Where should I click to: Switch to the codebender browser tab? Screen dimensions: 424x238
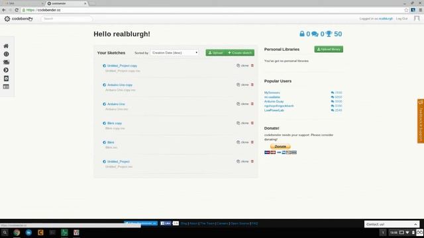[67, 3]
